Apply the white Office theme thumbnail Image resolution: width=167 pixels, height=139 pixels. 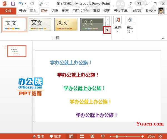click(x=14, y=25)
